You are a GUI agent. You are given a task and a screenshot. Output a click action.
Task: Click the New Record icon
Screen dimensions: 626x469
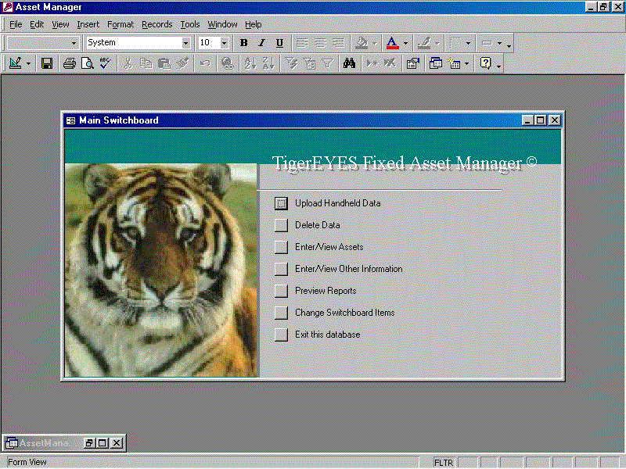372,63
